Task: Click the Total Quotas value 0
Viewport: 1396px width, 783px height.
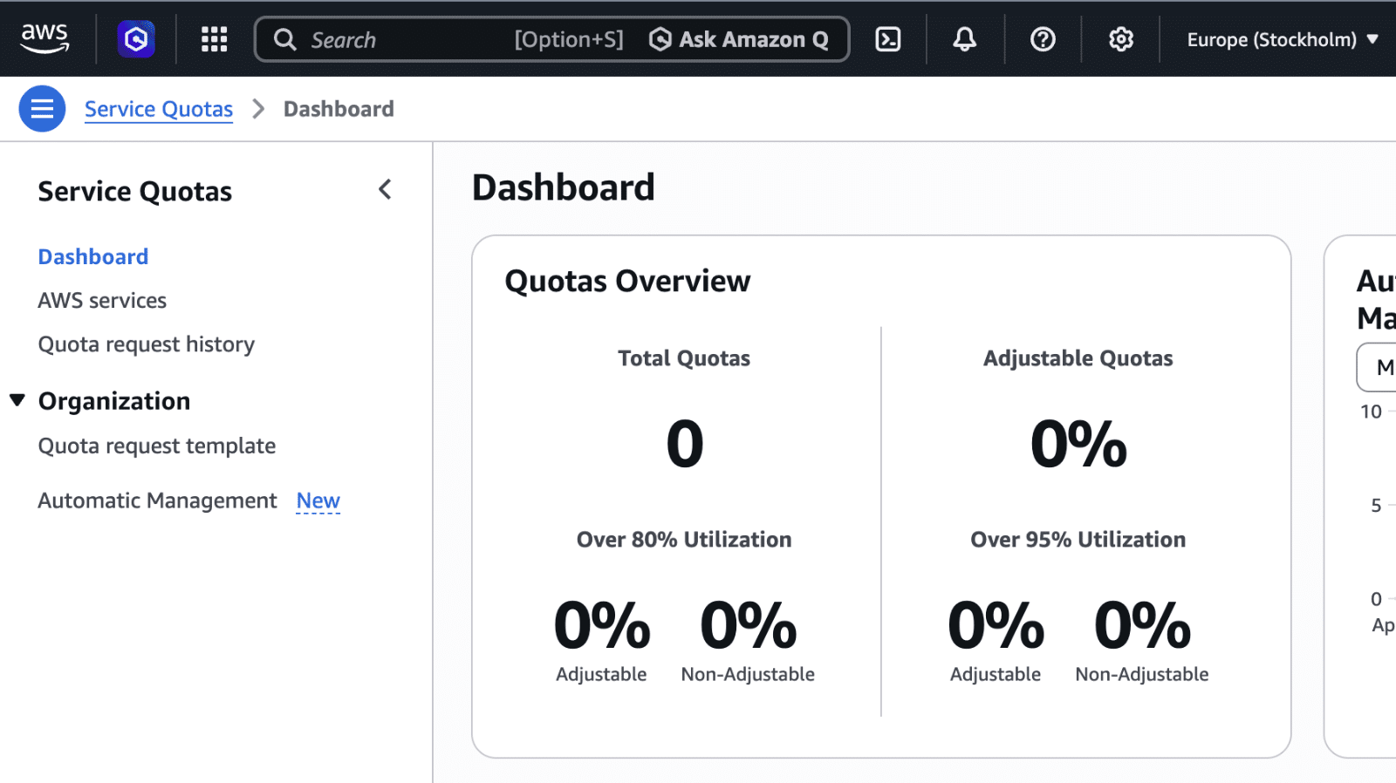Action: pos(685,444)
